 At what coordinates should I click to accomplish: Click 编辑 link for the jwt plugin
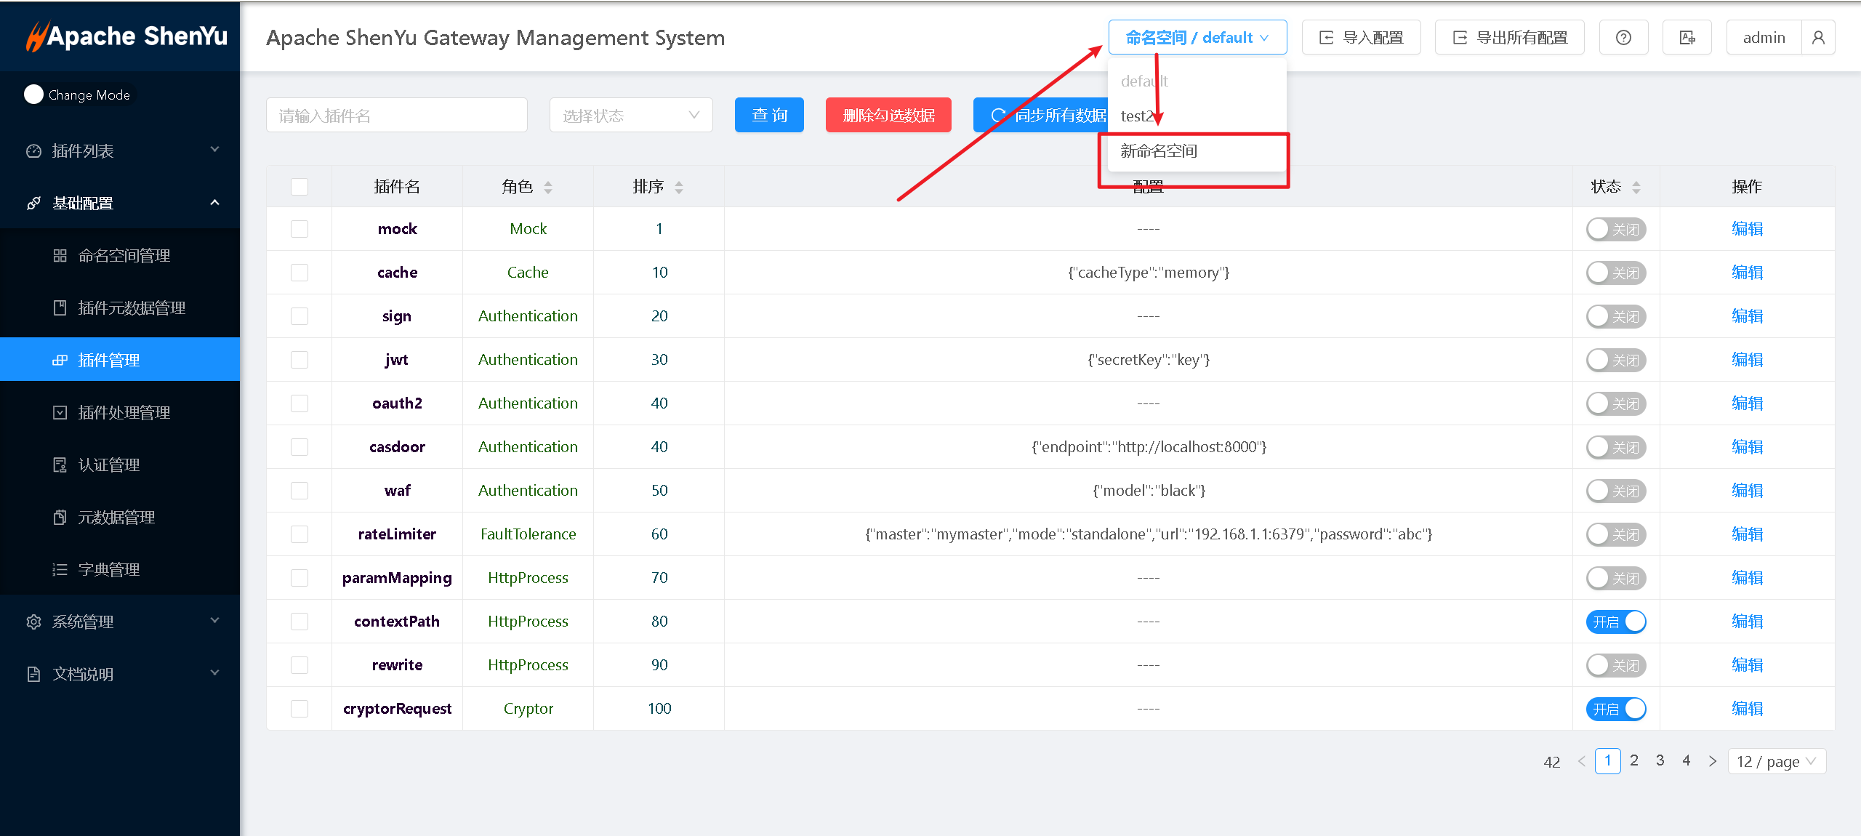pyautogui.click(x=1747, y=360)
